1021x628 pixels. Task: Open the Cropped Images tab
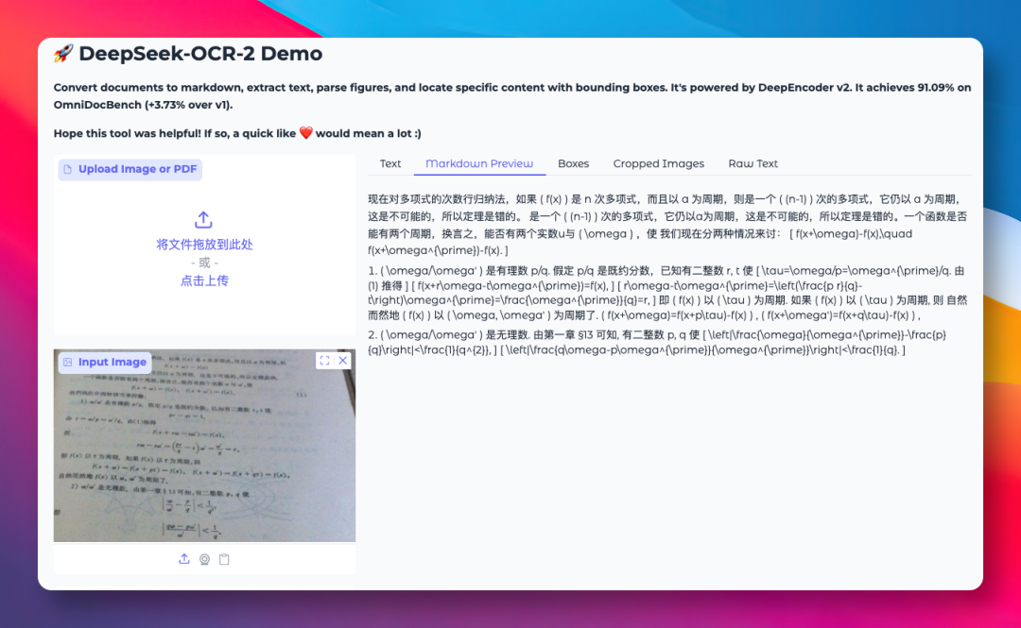(x=658, y=163)
